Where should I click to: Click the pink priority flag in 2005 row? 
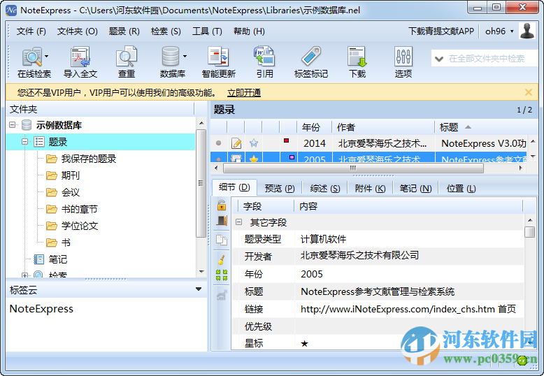[292, 157]
